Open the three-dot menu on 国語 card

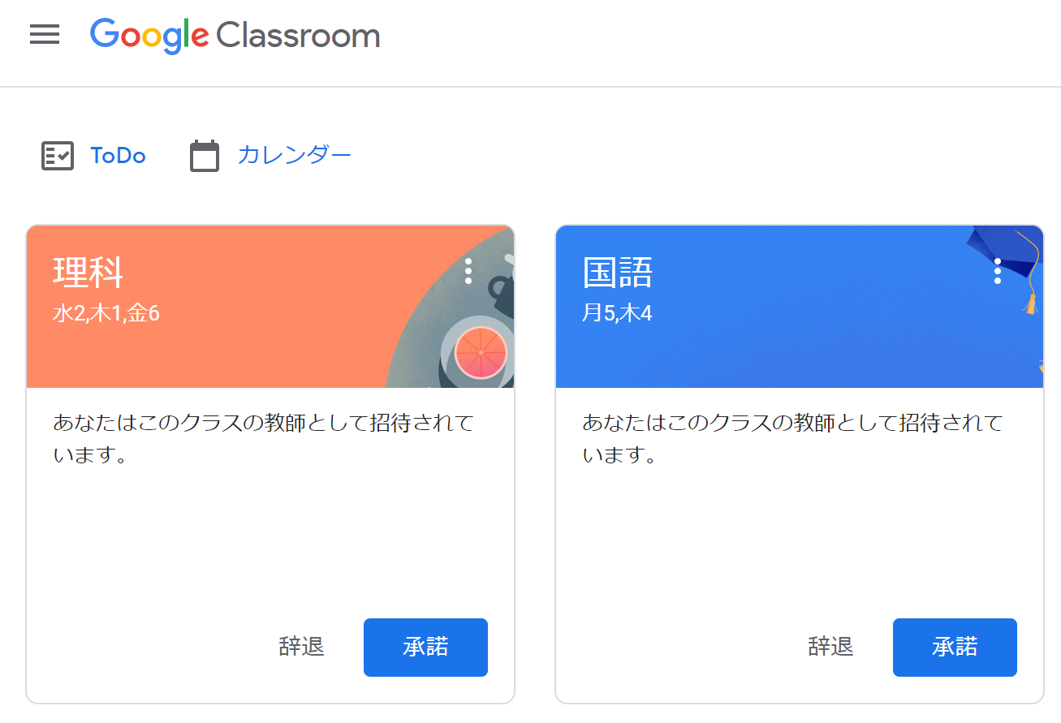pos(998,271)
